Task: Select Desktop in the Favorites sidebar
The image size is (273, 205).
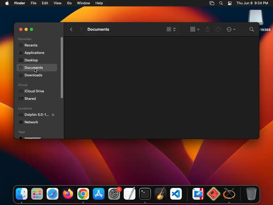Action: point(37,60)
